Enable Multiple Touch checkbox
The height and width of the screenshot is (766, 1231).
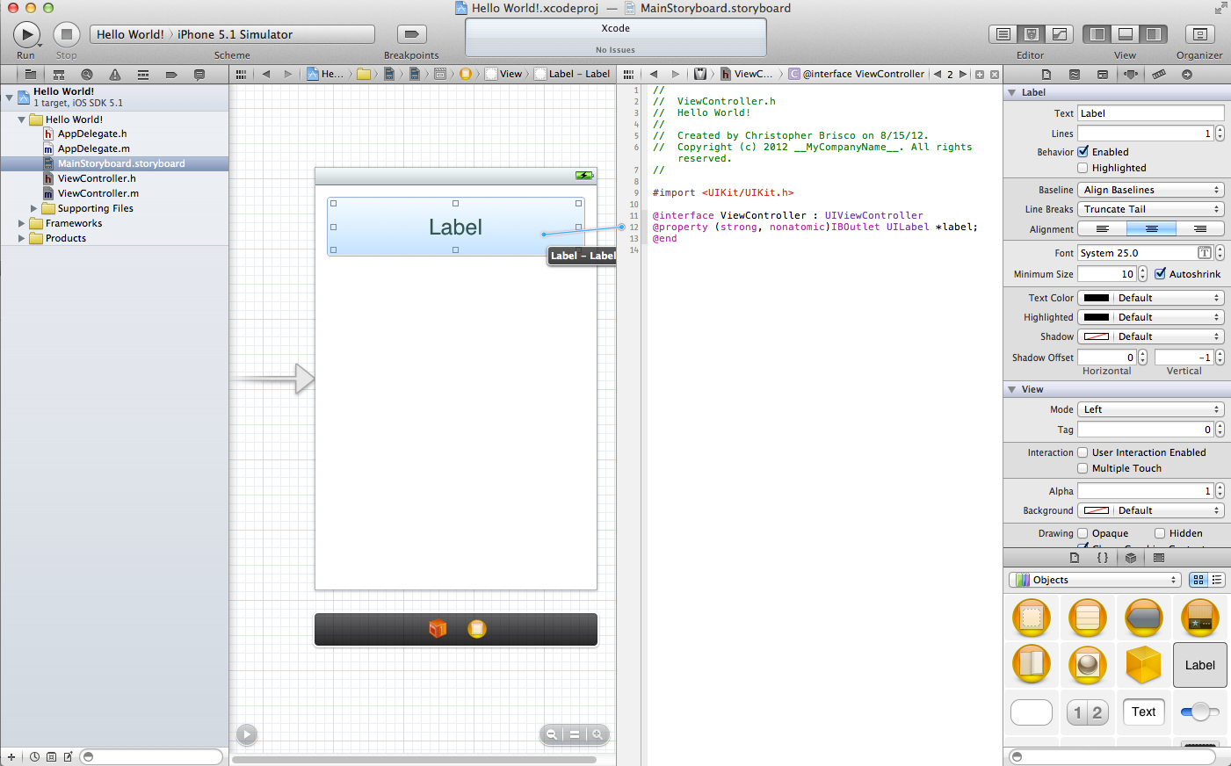(1083, 468)
